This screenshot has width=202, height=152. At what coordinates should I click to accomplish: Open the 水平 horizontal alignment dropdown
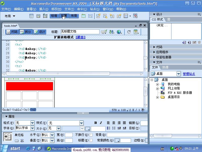[x=52, y=135]
